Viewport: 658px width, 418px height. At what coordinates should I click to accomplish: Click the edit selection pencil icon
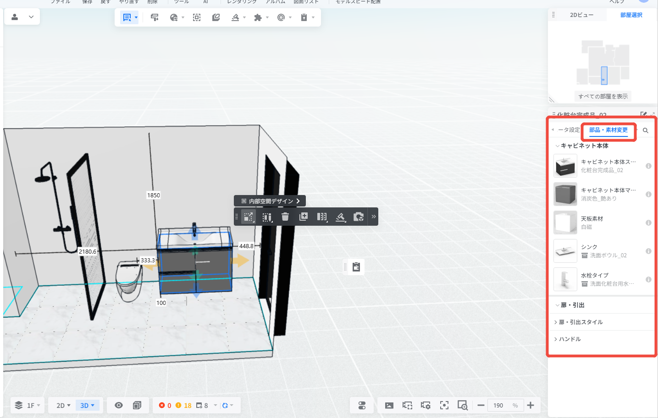pyautogui.click(x=267, y=217)
